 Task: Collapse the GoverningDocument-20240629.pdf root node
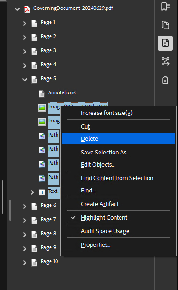[x=17, y=9]
